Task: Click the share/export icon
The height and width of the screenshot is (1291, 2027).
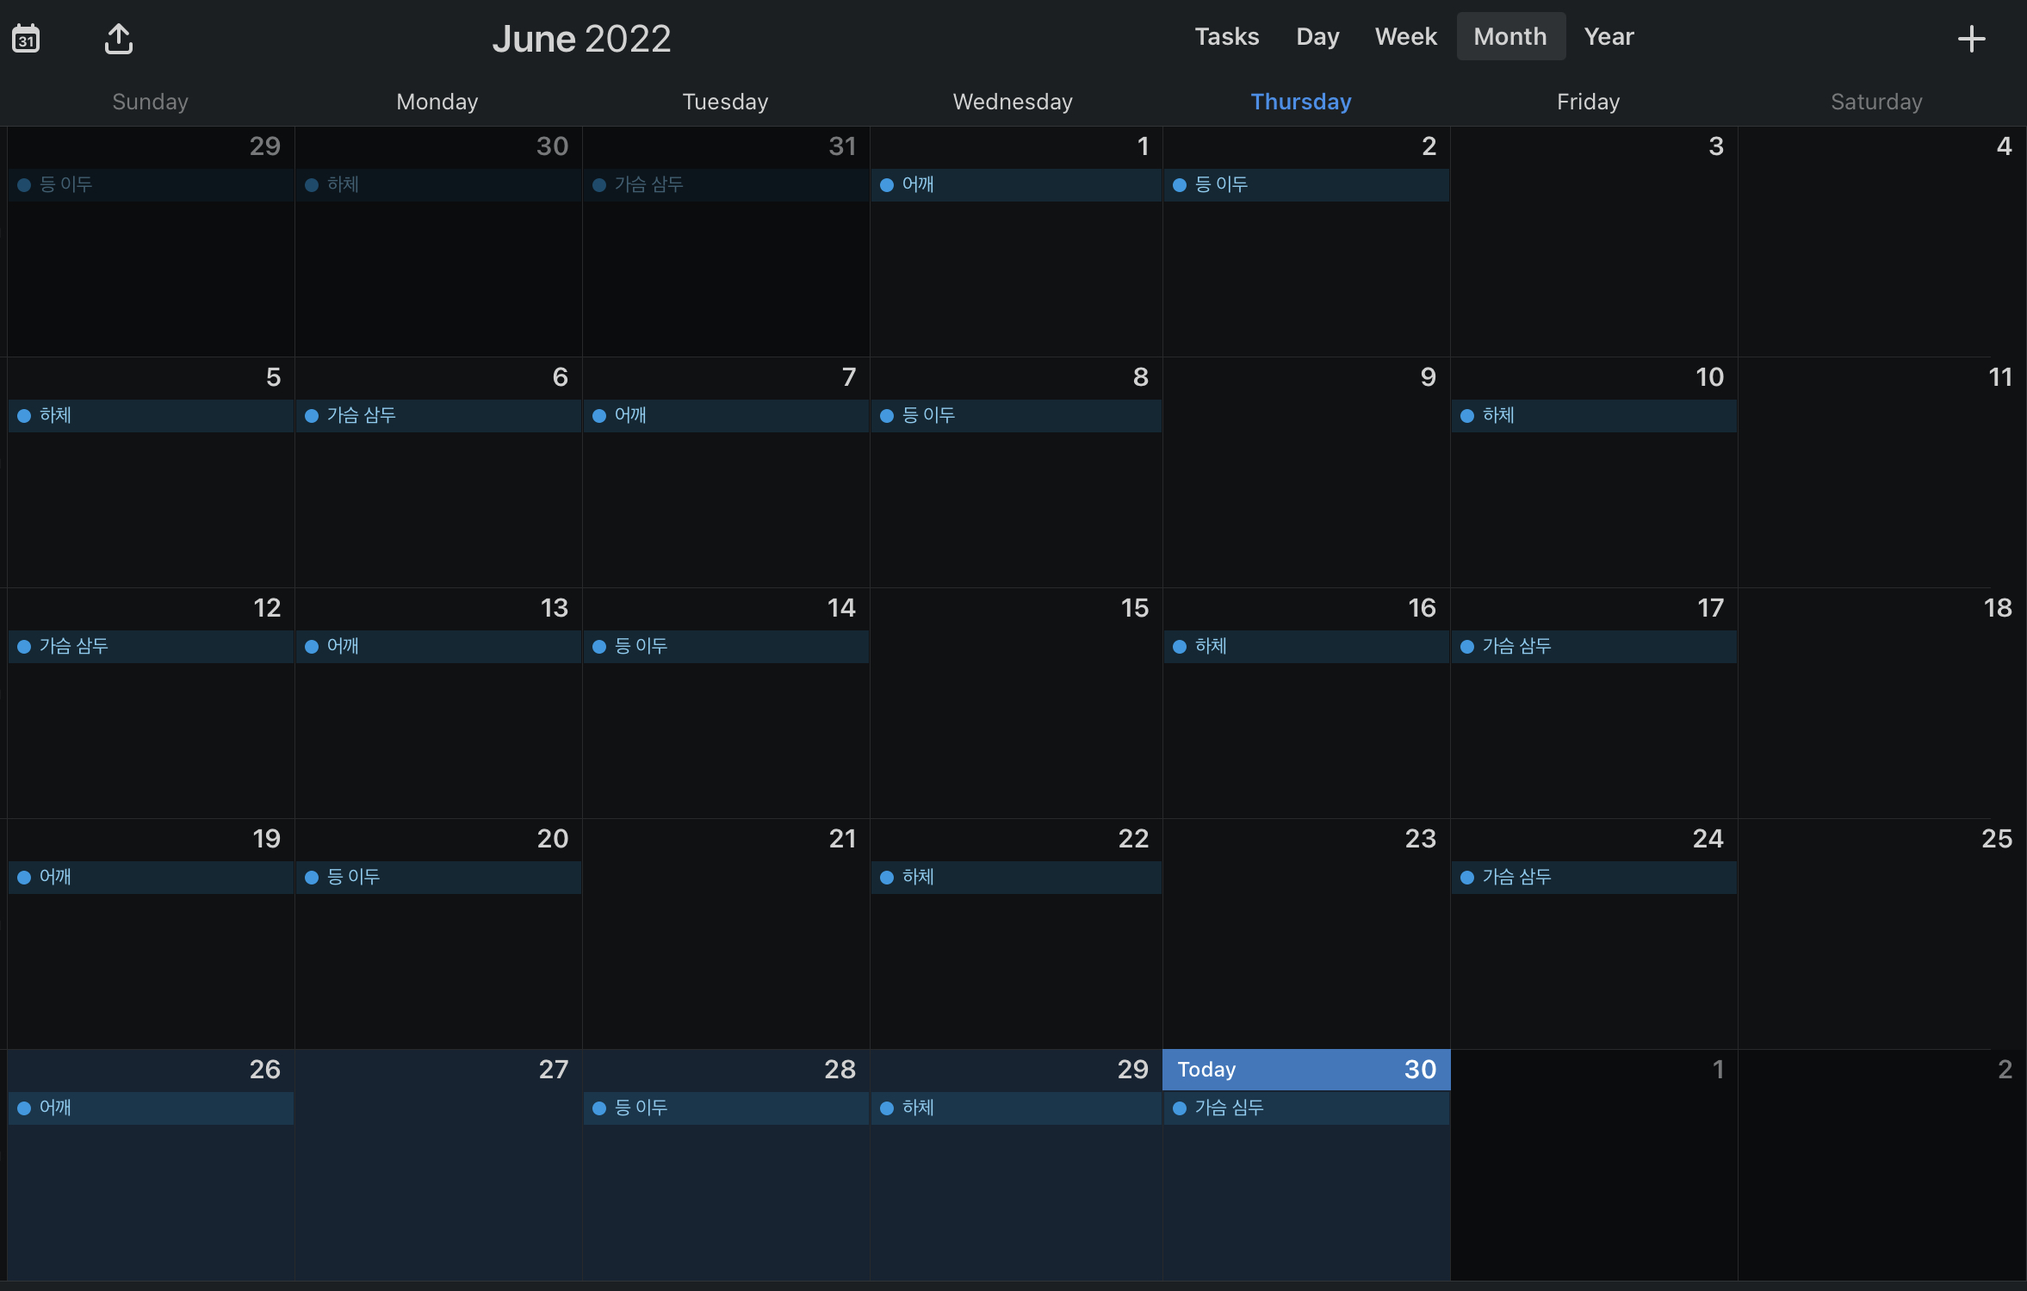Action: point(119,39)
